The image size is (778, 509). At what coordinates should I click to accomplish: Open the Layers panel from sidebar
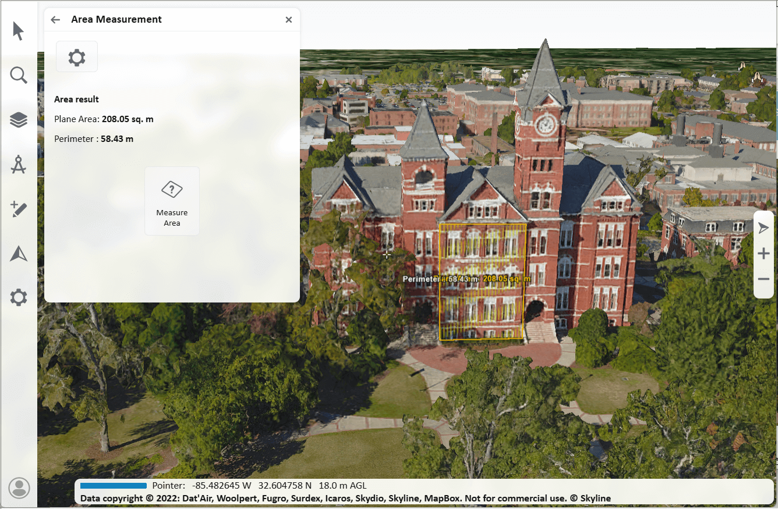point(19,120)
